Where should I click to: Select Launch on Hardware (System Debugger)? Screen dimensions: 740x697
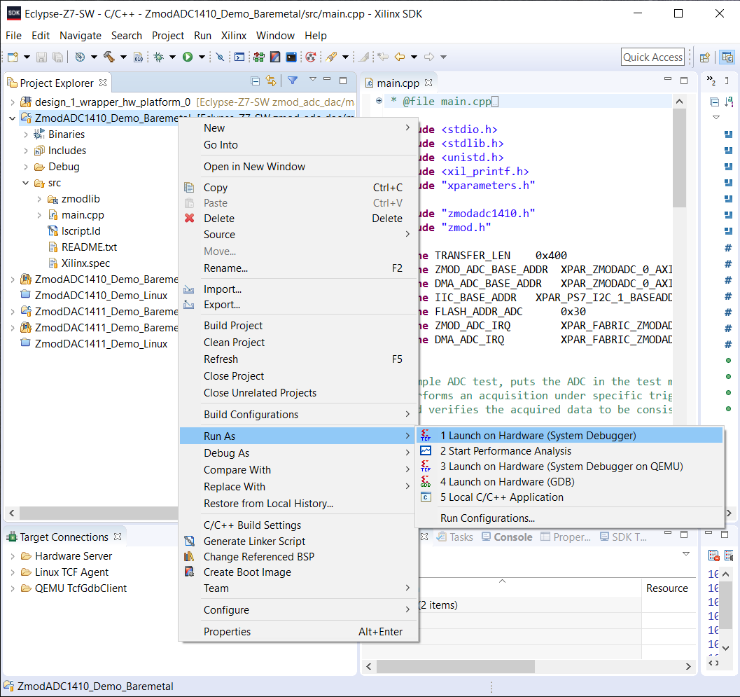coord(569,436)
